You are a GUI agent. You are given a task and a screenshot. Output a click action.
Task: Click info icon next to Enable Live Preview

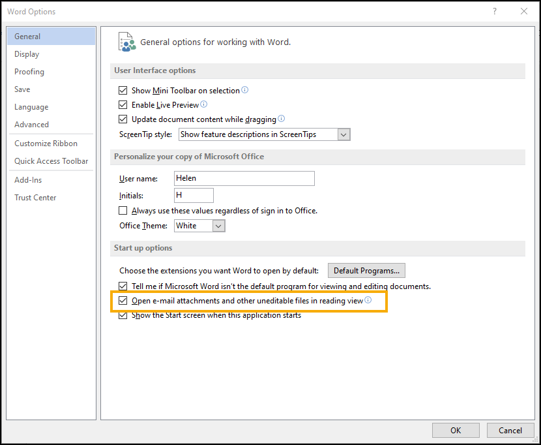click(x=204, y=104)
